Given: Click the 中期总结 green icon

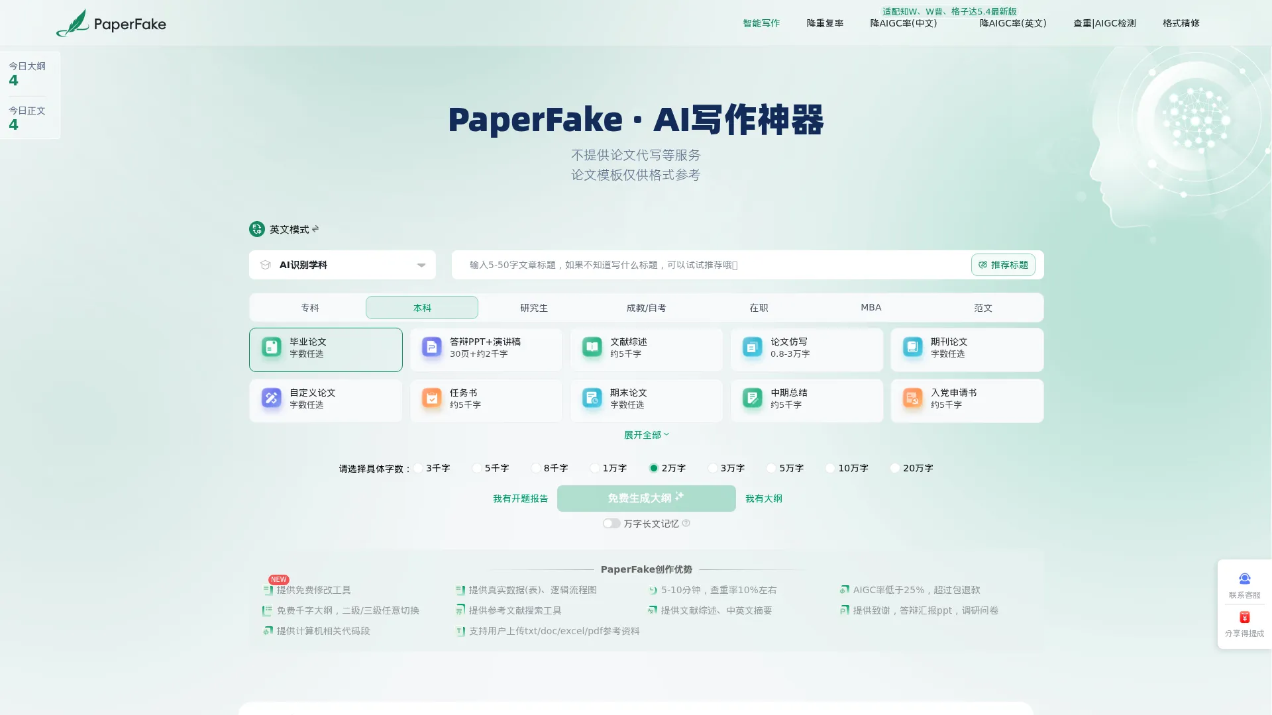Looking at the screenshot, I should (x=752, y=398).
